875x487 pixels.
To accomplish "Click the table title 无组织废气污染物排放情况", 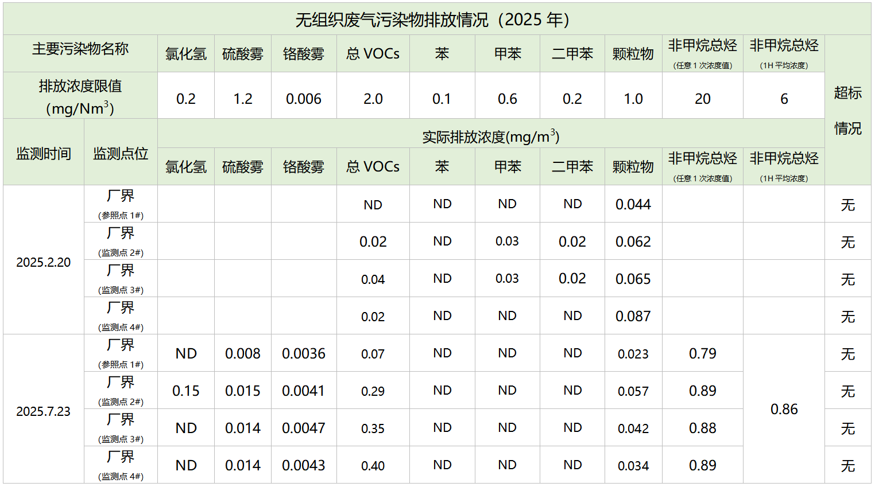I will (x=432, y=20).
